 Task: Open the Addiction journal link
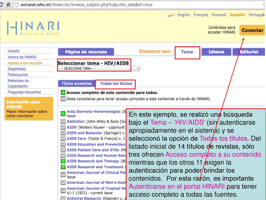tap(76, 121)
